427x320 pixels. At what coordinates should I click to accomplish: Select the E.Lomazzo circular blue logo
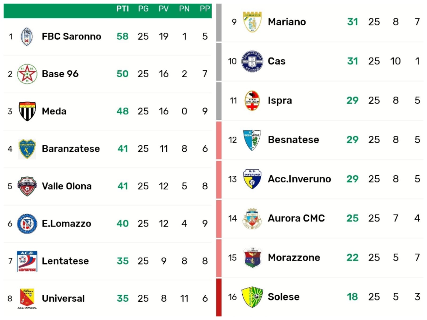(x=27, y=223)
